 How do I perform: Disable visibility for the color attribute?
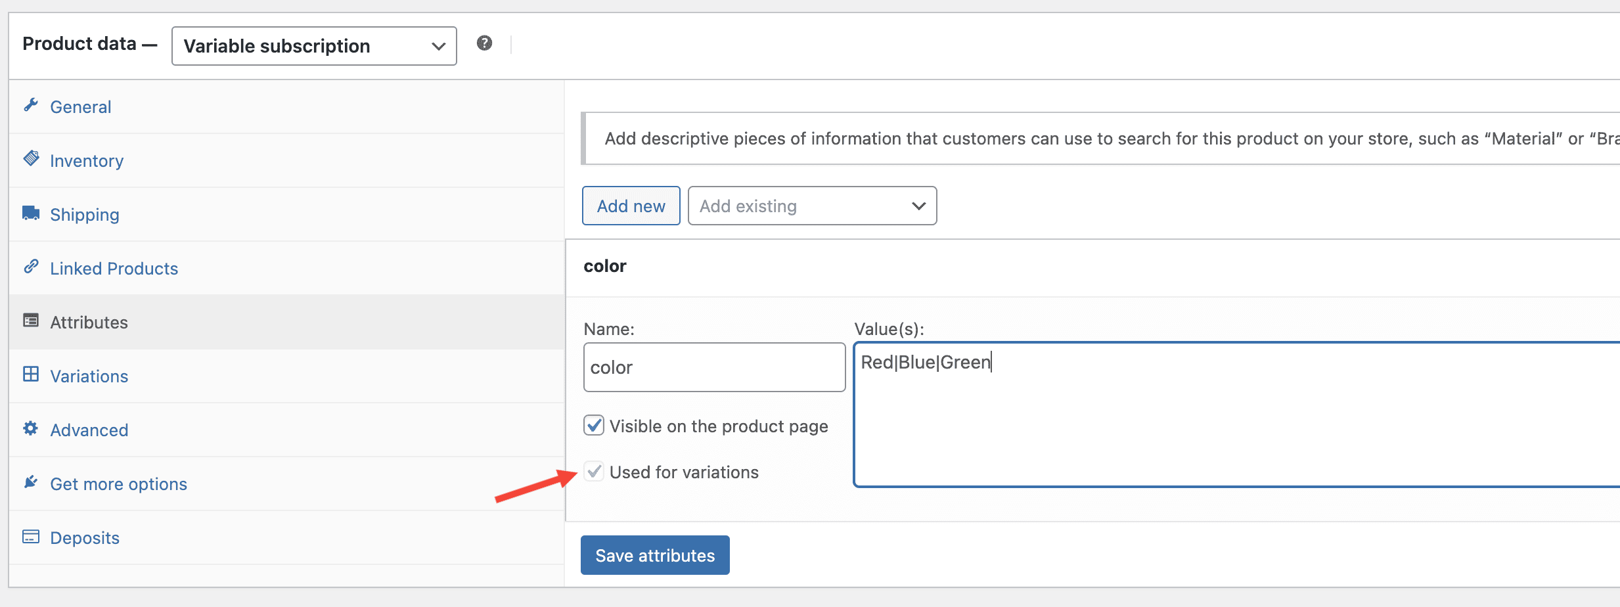pyautogui.click(x=593, y=425)
